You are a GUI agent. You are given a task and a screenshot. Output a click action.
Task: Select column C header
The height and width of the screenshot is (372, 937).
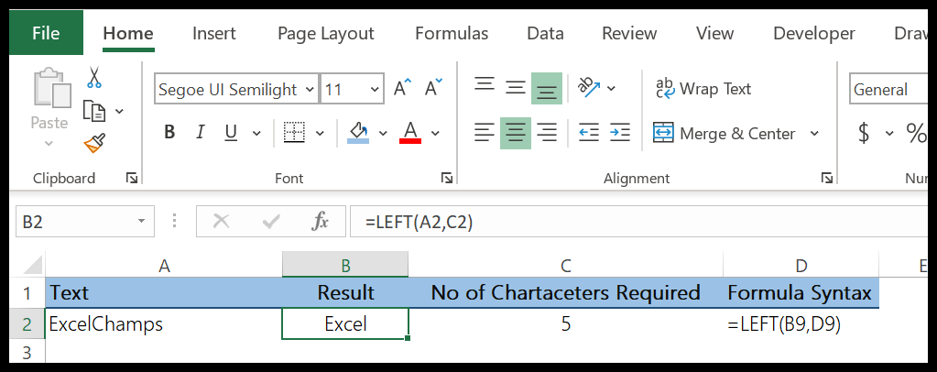click(x=565, y=265)
